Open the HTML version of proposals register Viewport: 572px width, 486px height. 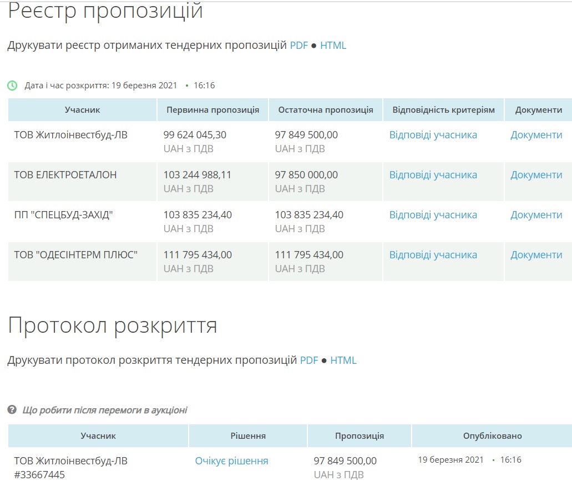(333, 46)
